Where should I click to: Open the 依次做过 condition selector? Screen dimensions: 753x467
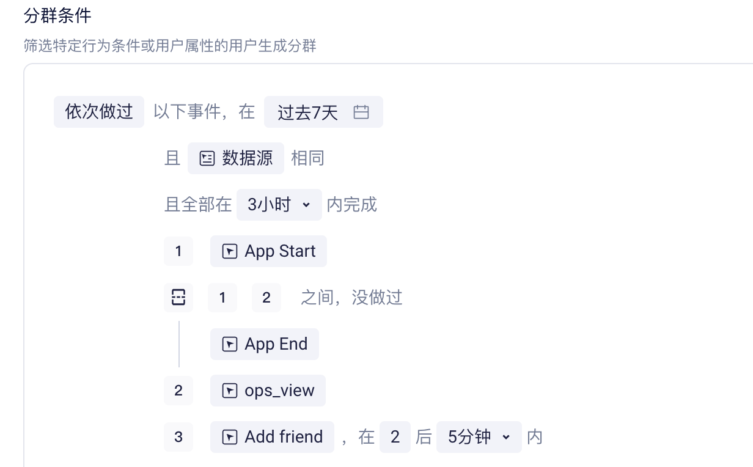(99, 112)
